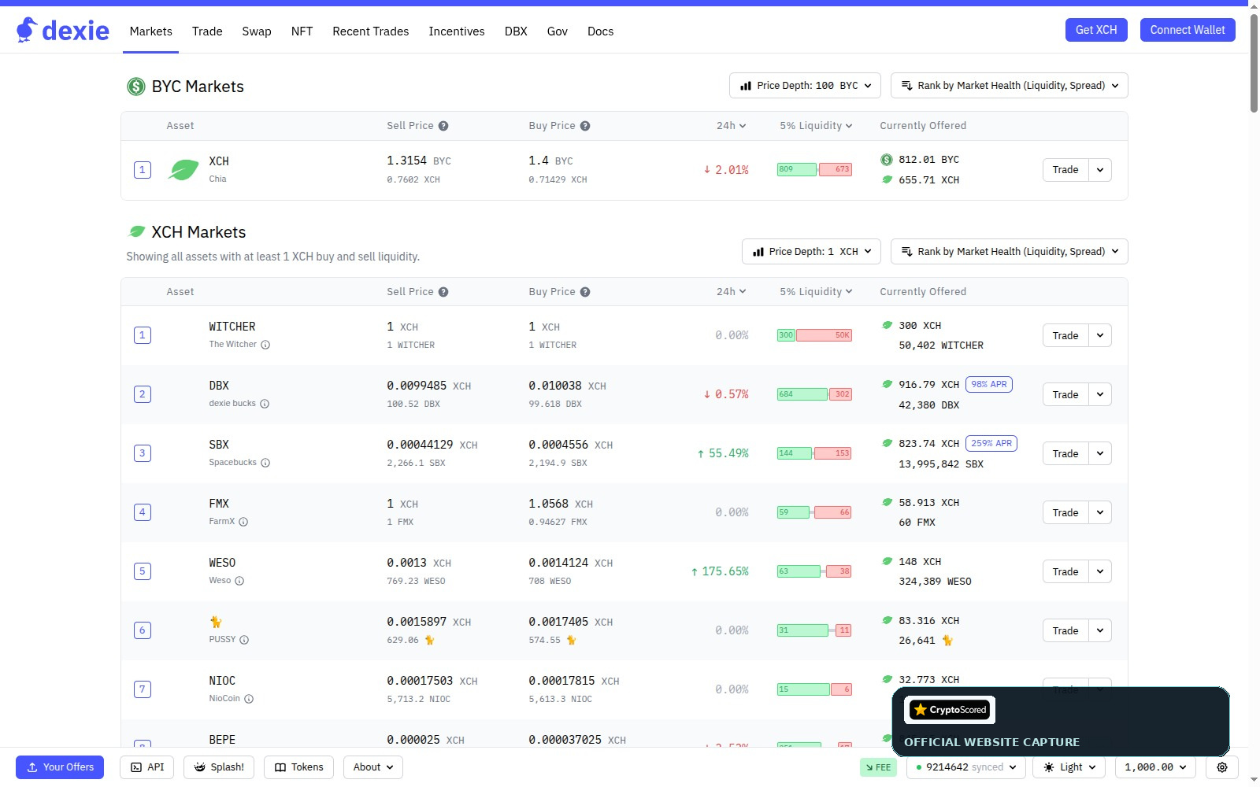The width and height of the screenshot is (1260, 787).
Task: Open the NFT nav item
Action: pyautogui.click(x=302, y=31)
